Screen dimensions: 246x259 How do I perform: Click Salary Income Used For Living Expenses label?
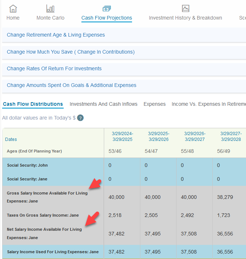[x=53, y=252]
